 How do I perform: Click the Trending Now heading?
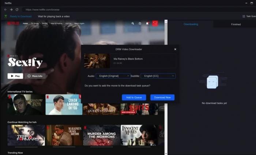coord(15,153)
